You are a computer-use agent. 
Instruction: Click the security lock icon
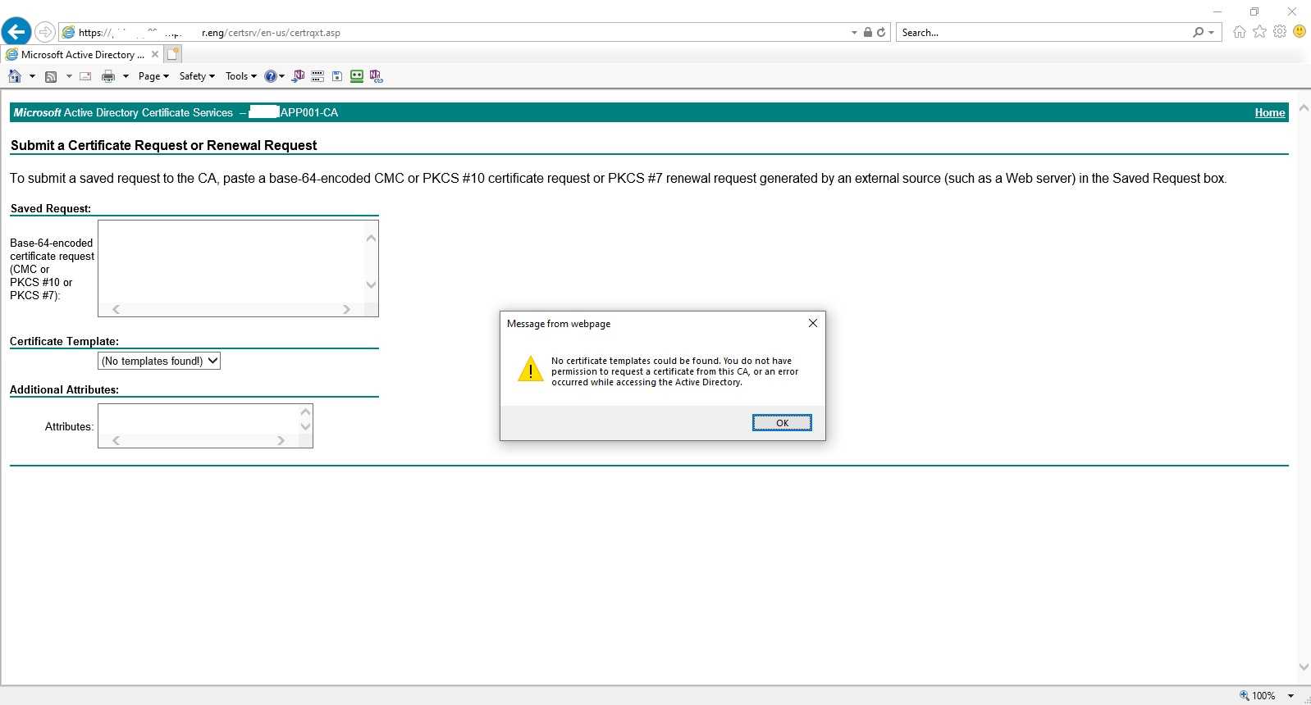coord(868,33)
